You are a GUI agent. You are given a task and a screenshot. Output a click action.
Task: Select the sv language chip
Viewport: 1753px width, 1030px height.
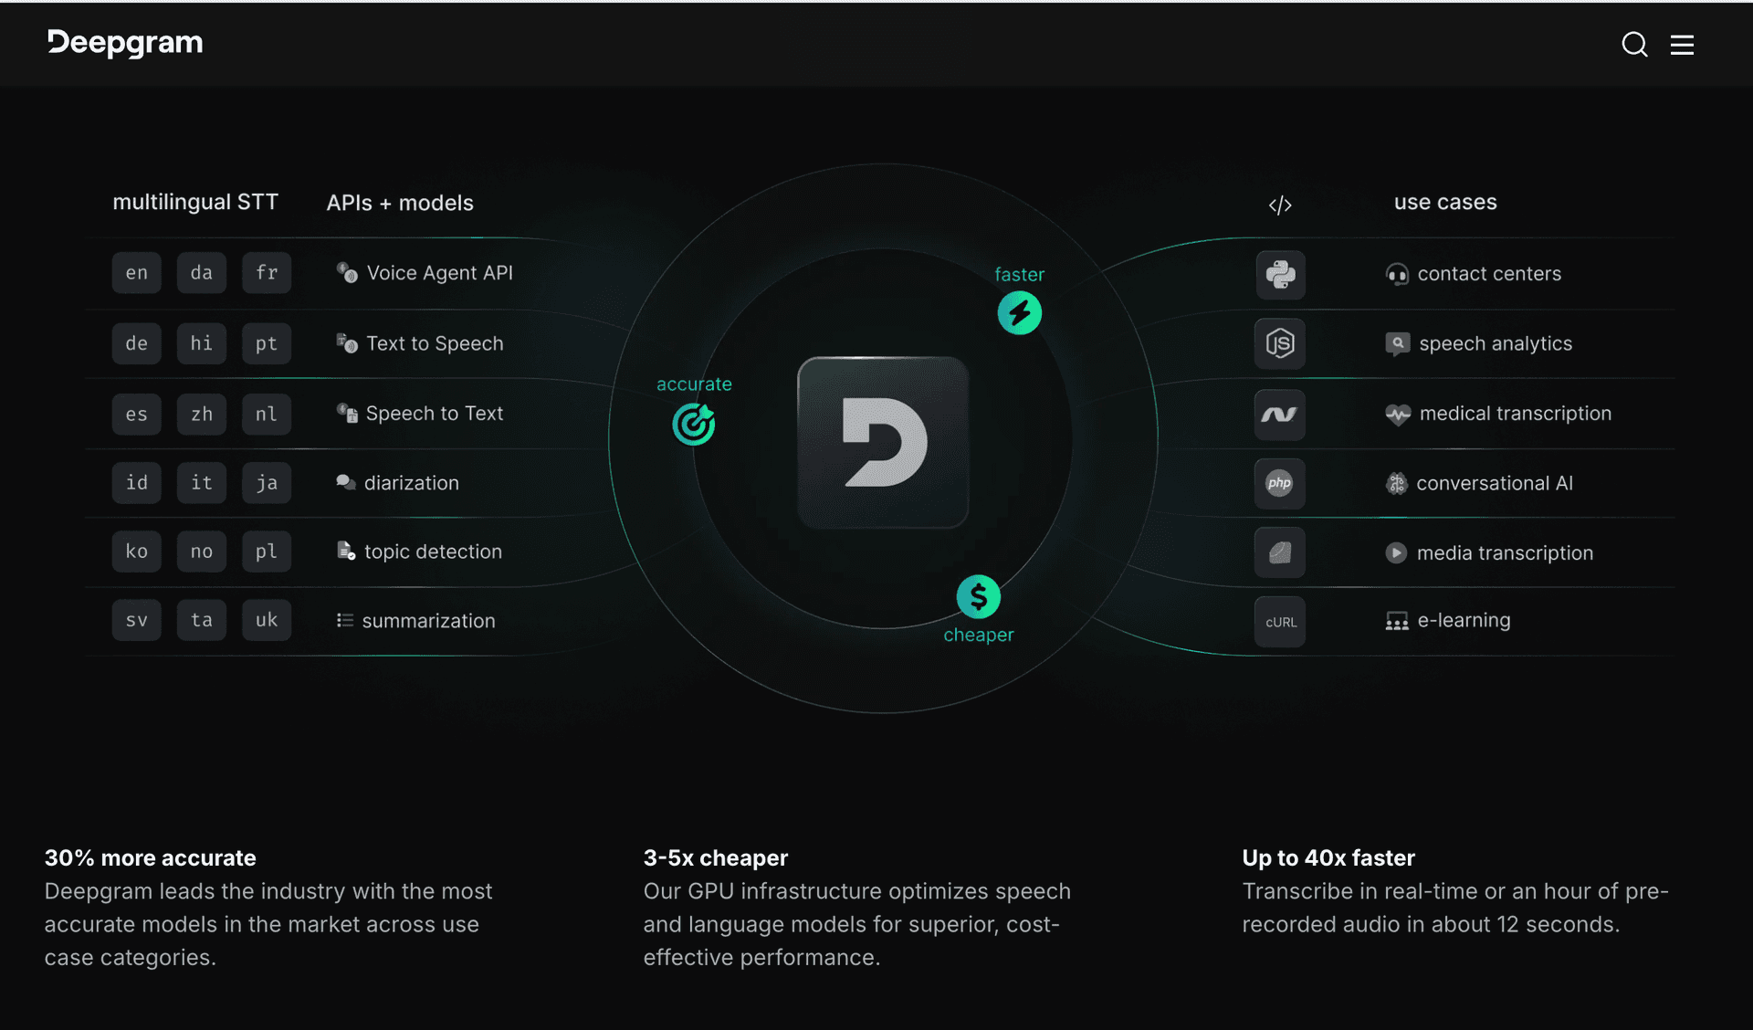coord(137,620)
